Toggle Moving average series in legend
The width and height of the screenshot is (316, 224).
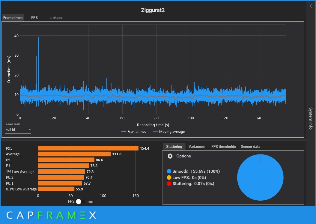point(169,132)
